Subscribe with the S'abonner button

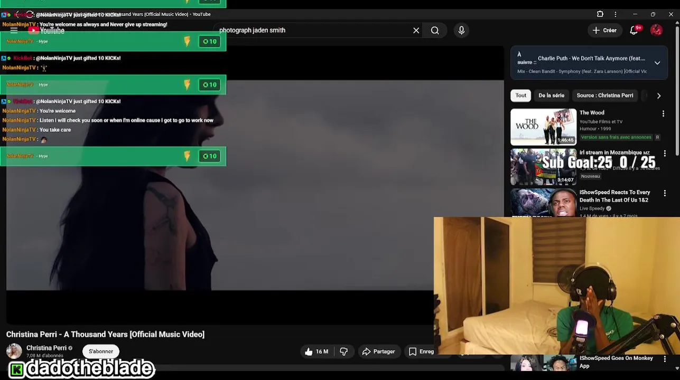click(x=101, y=351)
